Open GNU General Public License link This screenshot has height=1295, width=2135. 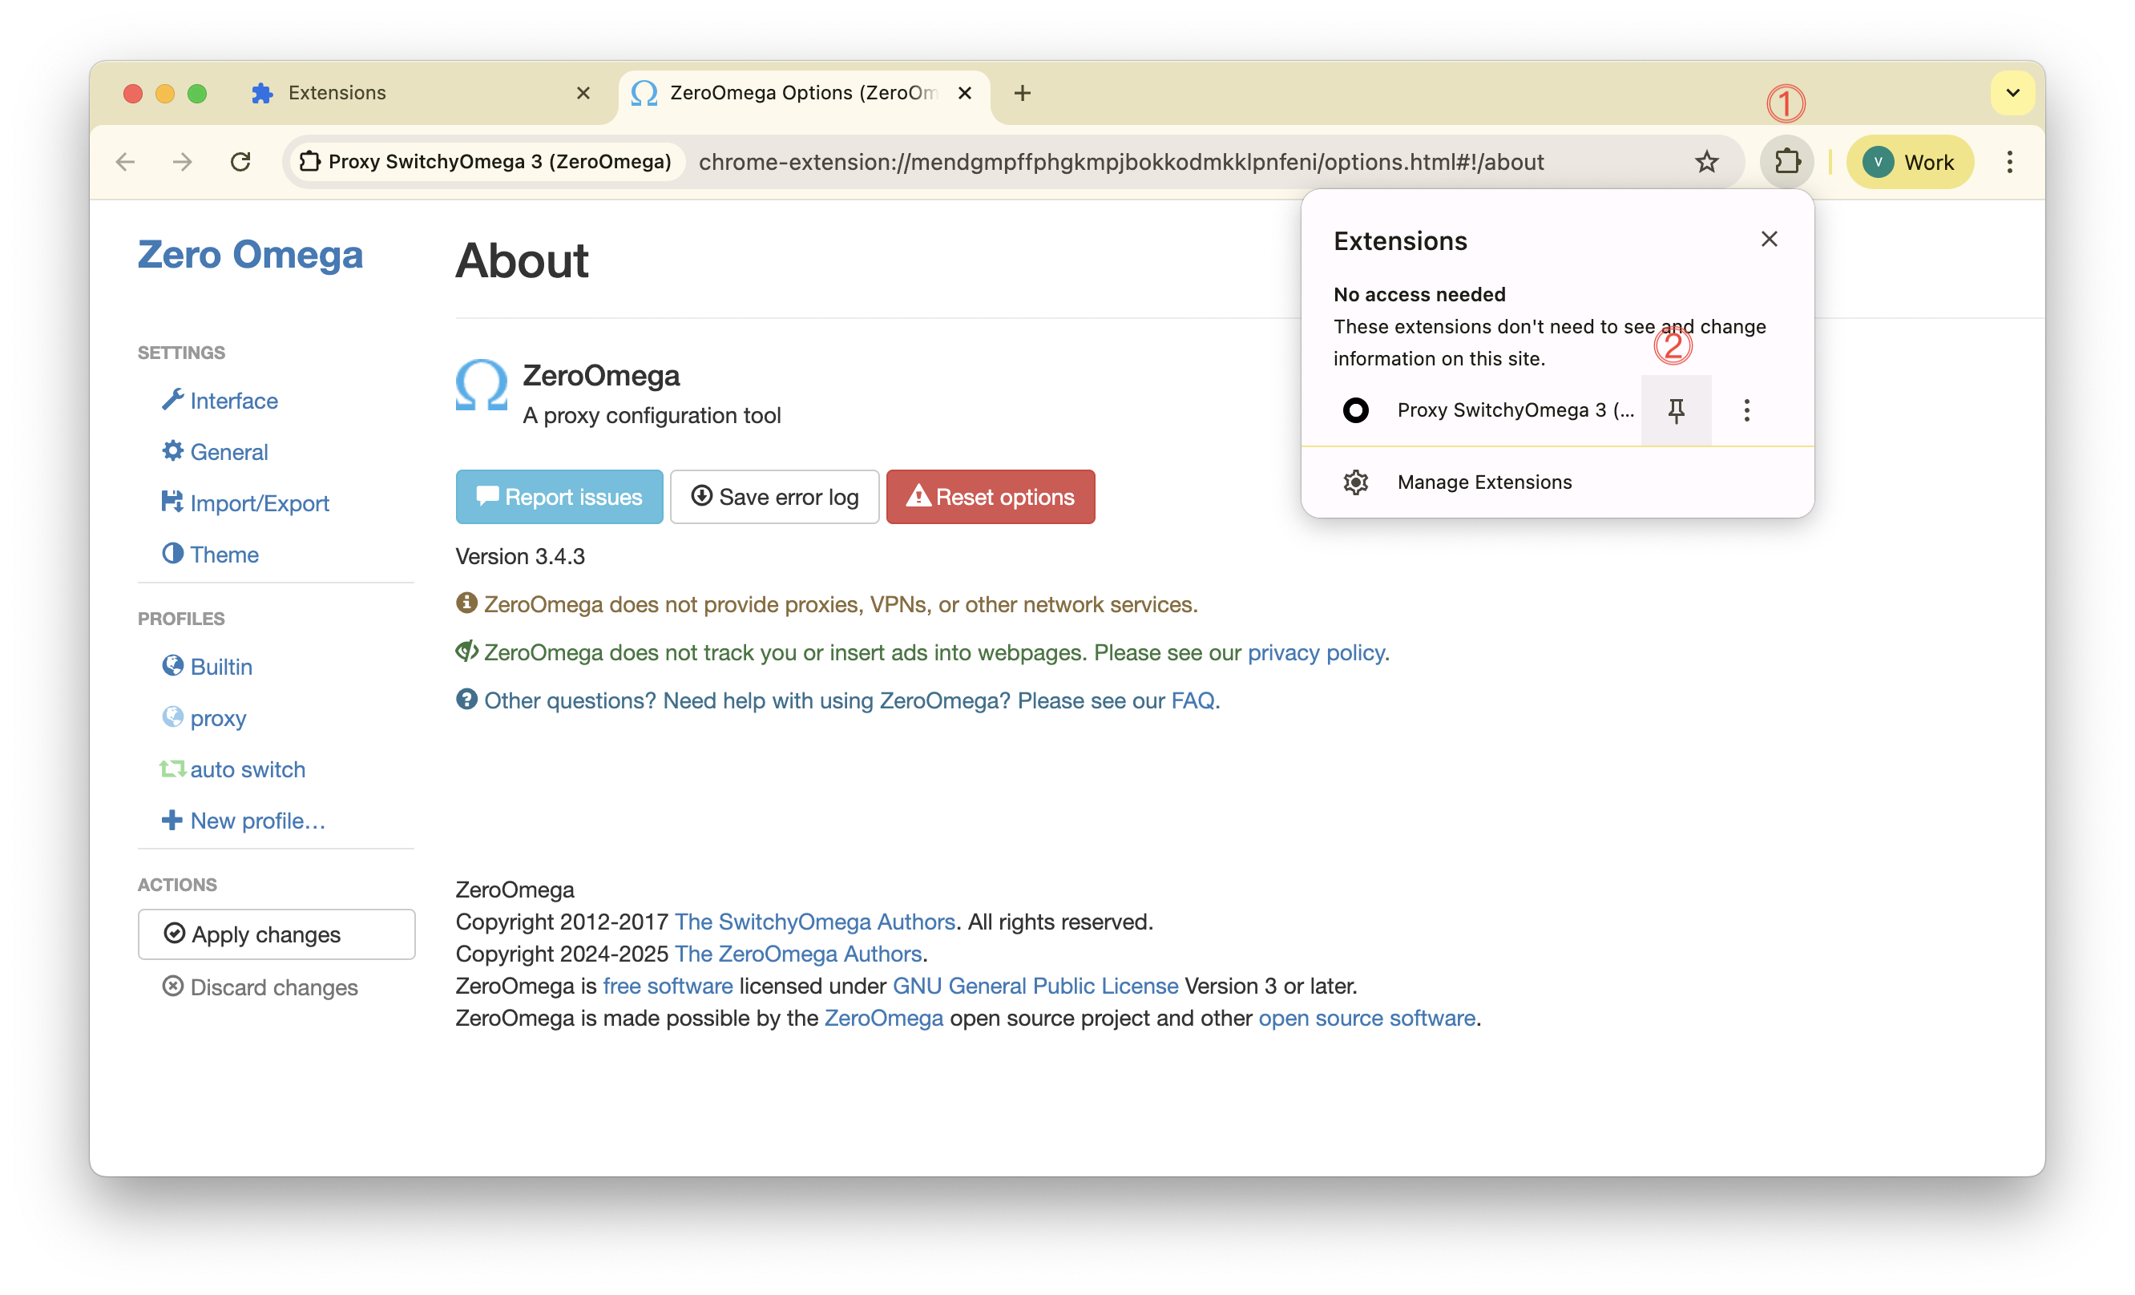tap(1035, 986)
